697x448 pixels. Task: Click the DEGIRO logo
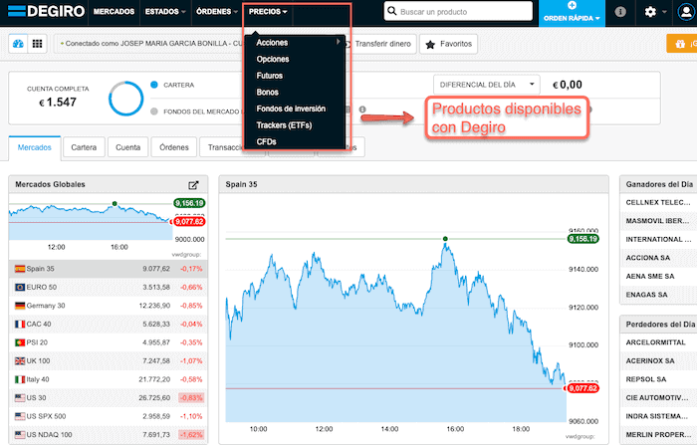pyautogui.click(x=46, y=11)
